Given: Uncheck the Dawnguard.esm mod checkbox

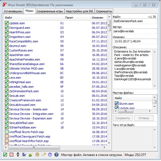Looking at the screenshot, I should 7,28.
